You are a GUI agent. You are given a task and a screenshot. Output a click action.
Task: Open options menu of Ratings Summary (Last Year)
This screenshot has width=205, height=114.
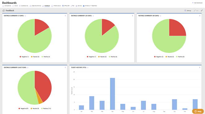tap(65, 67)
